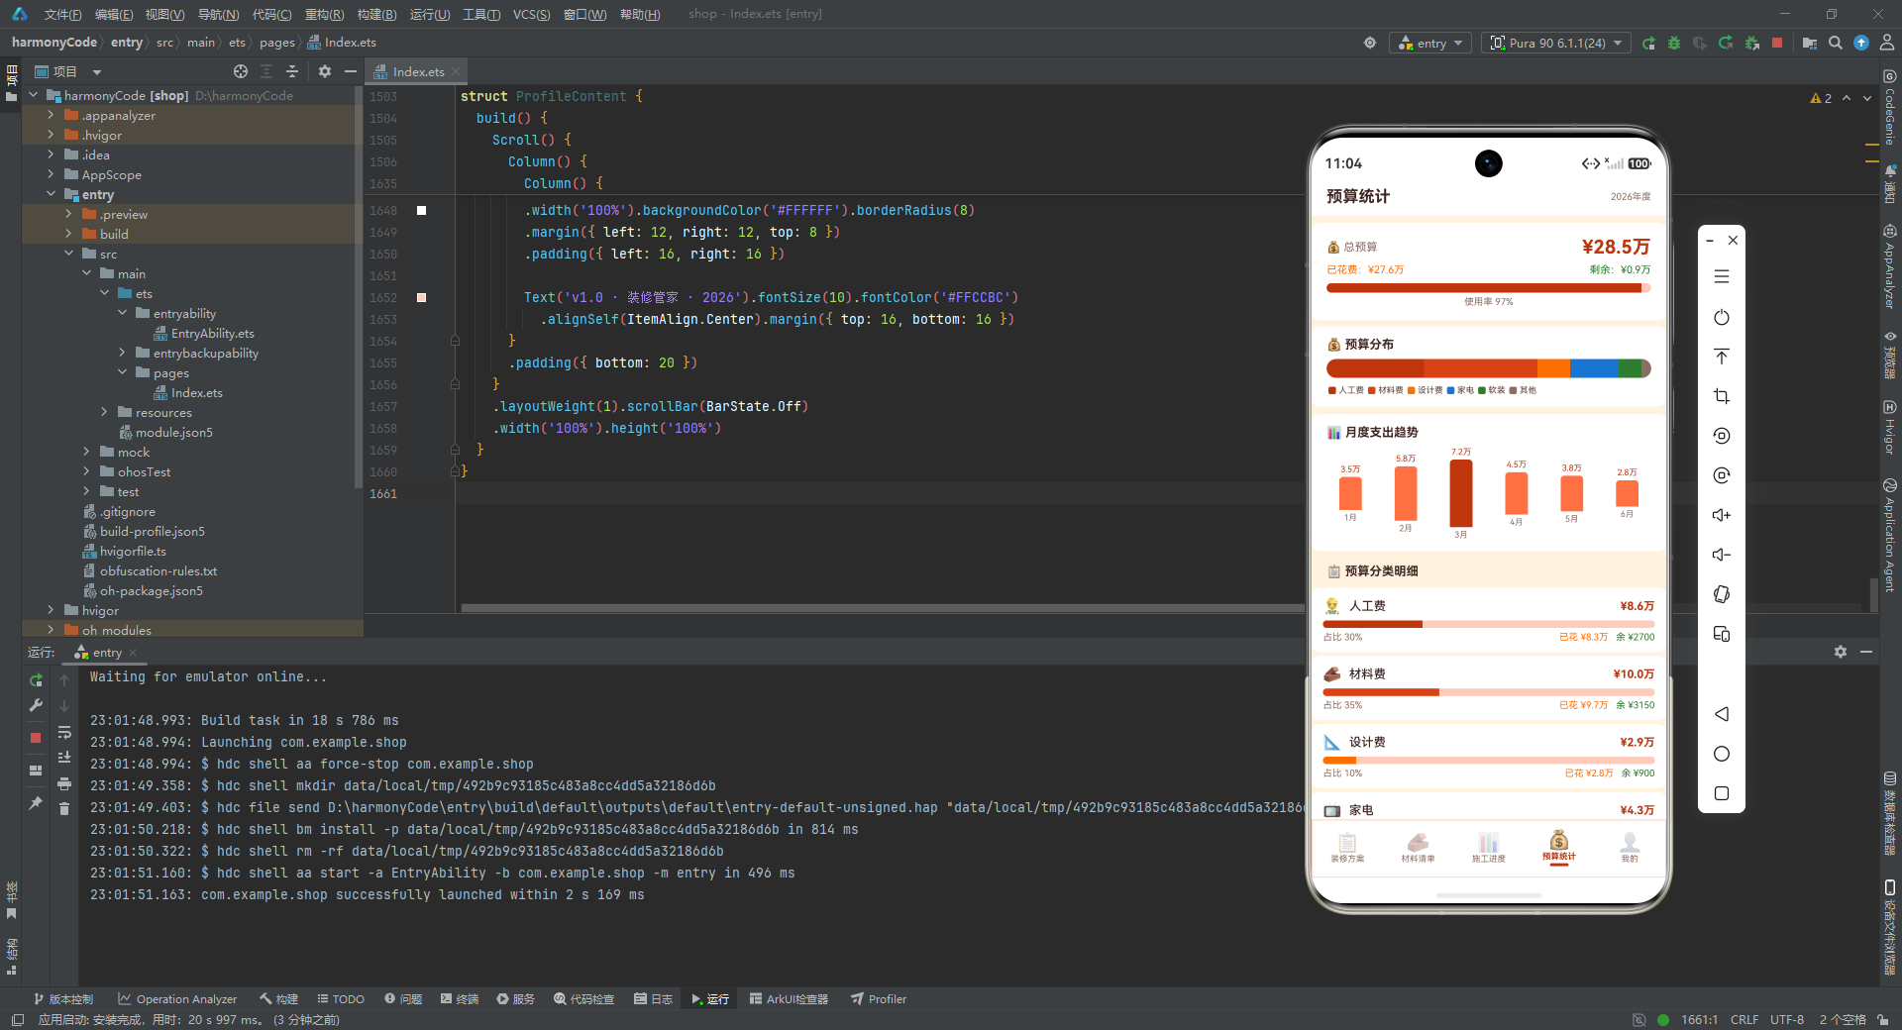Viewport: 1902px width, 1030px height.
Task: Open the Operation Analyzer tool window
Action: pos(177,998)
